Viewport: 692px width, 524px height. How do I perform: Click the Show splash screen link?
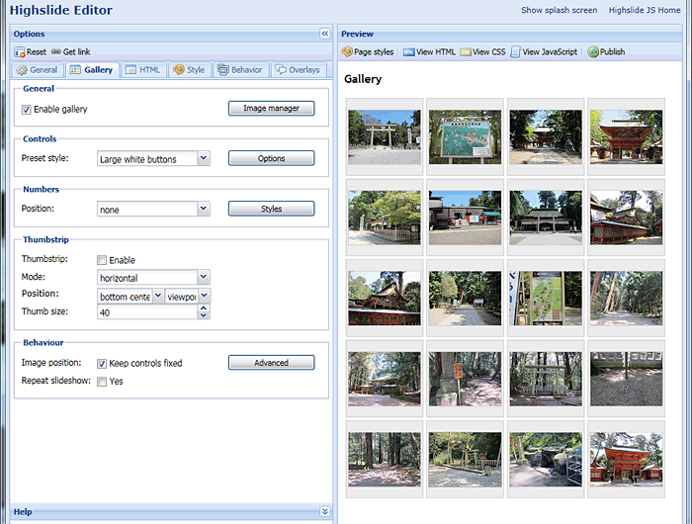pyautogui.click(x=560, y=10)
